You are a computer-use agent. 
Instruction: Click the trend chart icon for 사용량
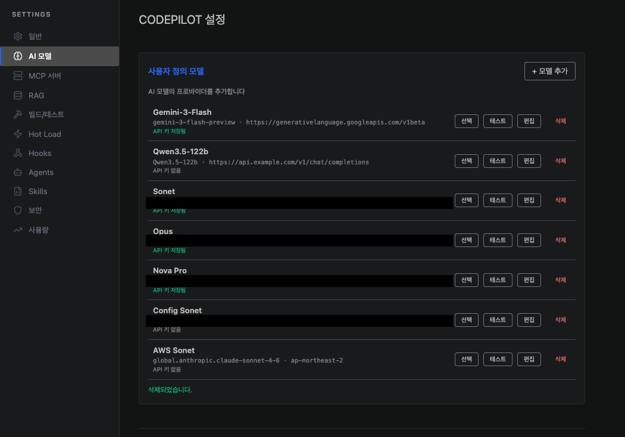(x=17, y=230)
